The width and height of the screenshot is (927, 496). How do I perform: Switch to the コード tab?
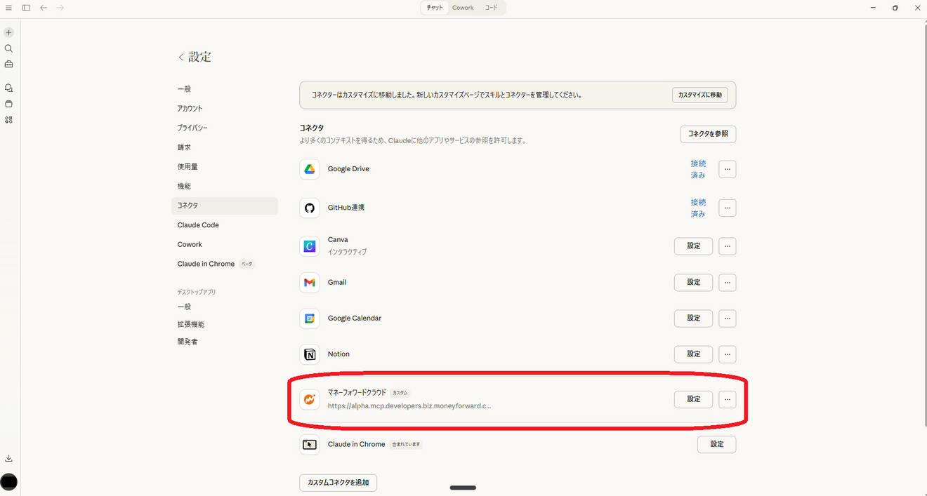coord(491,8)
